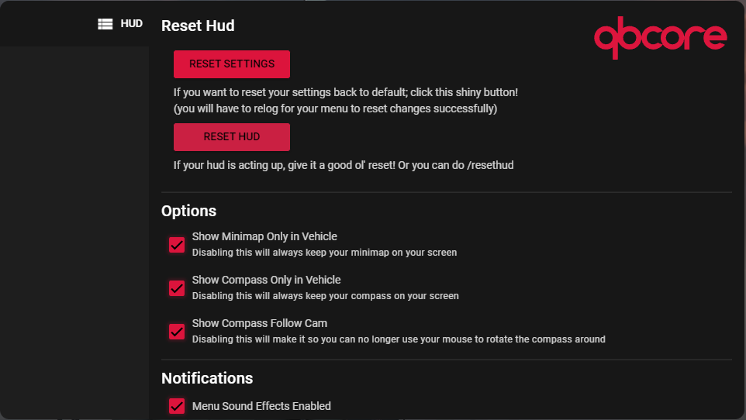The width and height of the screenshot is (746, 420).
Task: Click the minimap 'always keep' description text
Action: pos(324,253)
